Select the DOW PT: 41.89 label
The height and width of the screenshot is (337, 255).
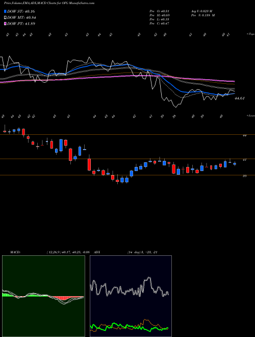pos(21,23)
